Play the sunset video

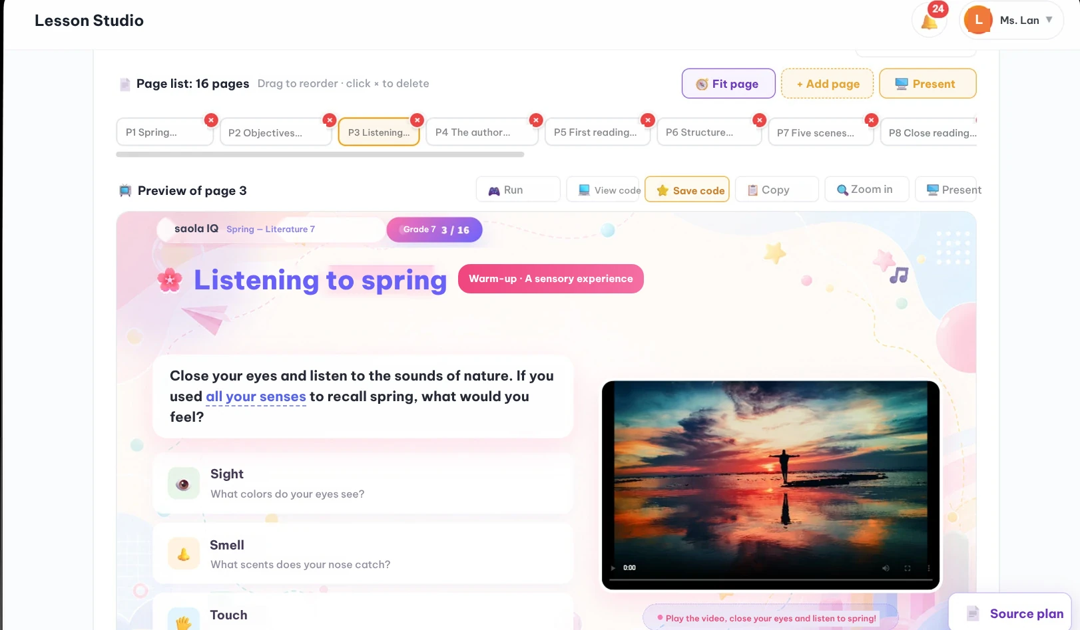613,568
